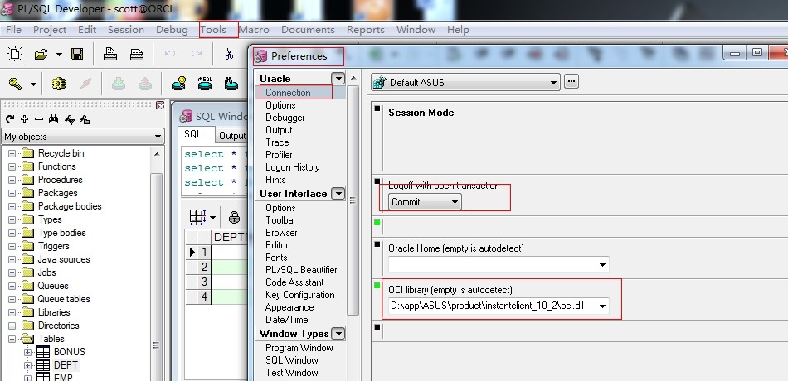788x381 pixels.
Task: Select SQL Window under Window Types
Action: click(291, 360)
